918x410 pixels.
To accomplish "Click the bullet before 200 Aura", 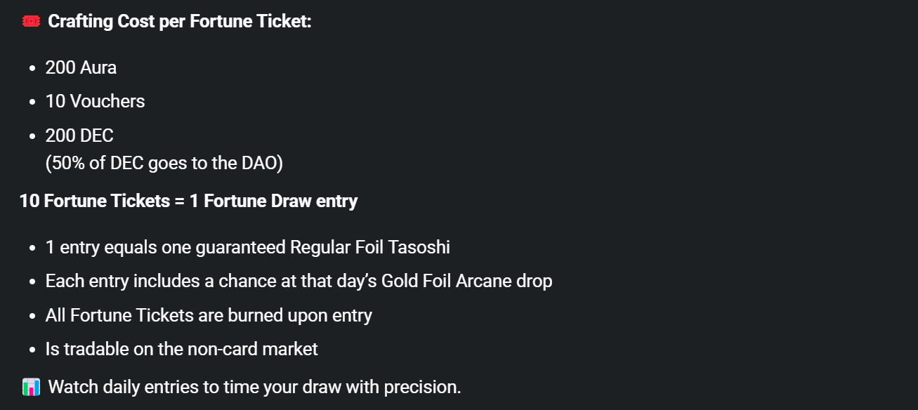I will pyautogui.click(x=32, y=69).
